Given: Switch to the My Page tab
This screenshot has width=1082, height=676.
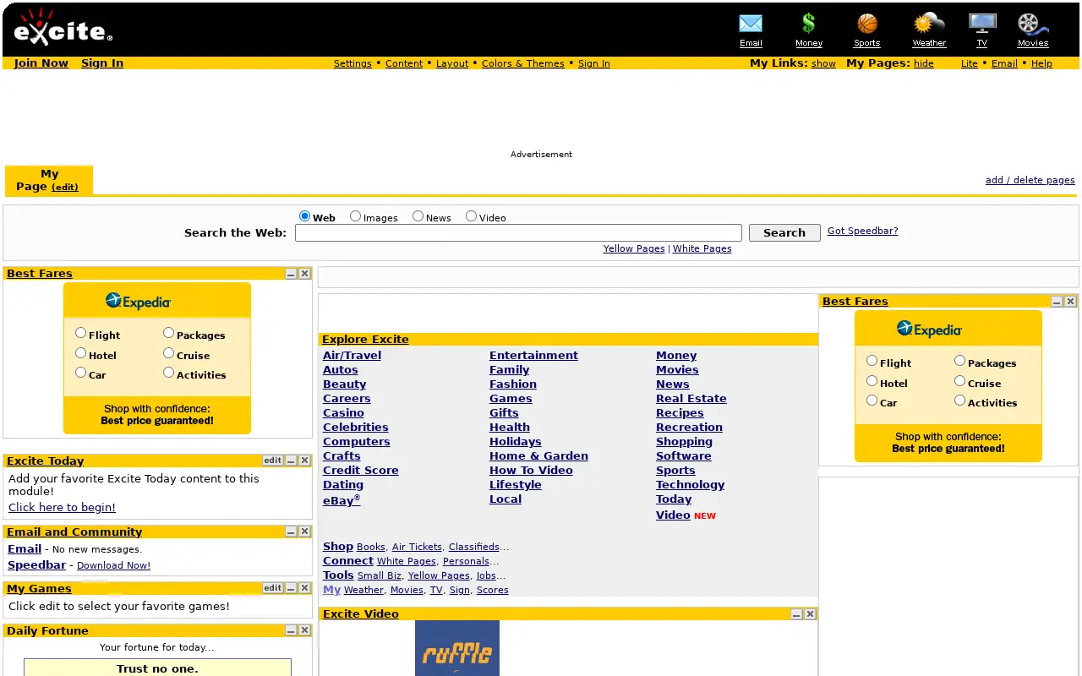Looking at the screenshot, I should click(49, 180).
